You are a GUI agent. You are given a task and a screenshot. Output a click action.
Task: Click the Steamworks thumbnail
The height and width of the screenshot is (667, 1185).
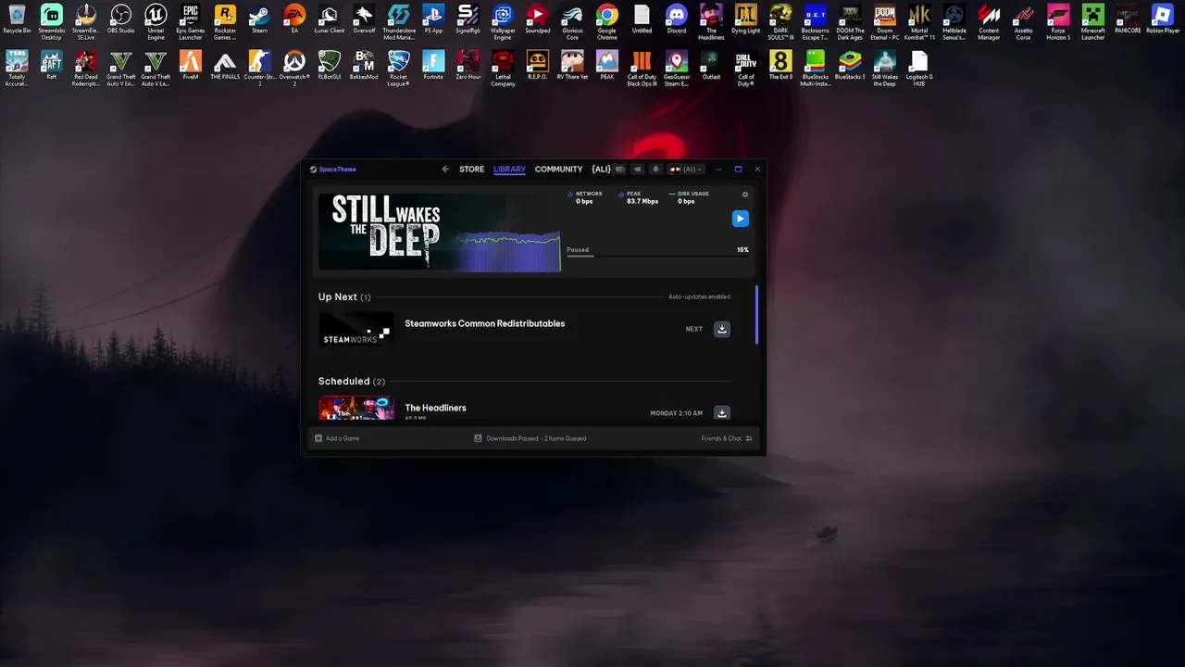[356, 329]
